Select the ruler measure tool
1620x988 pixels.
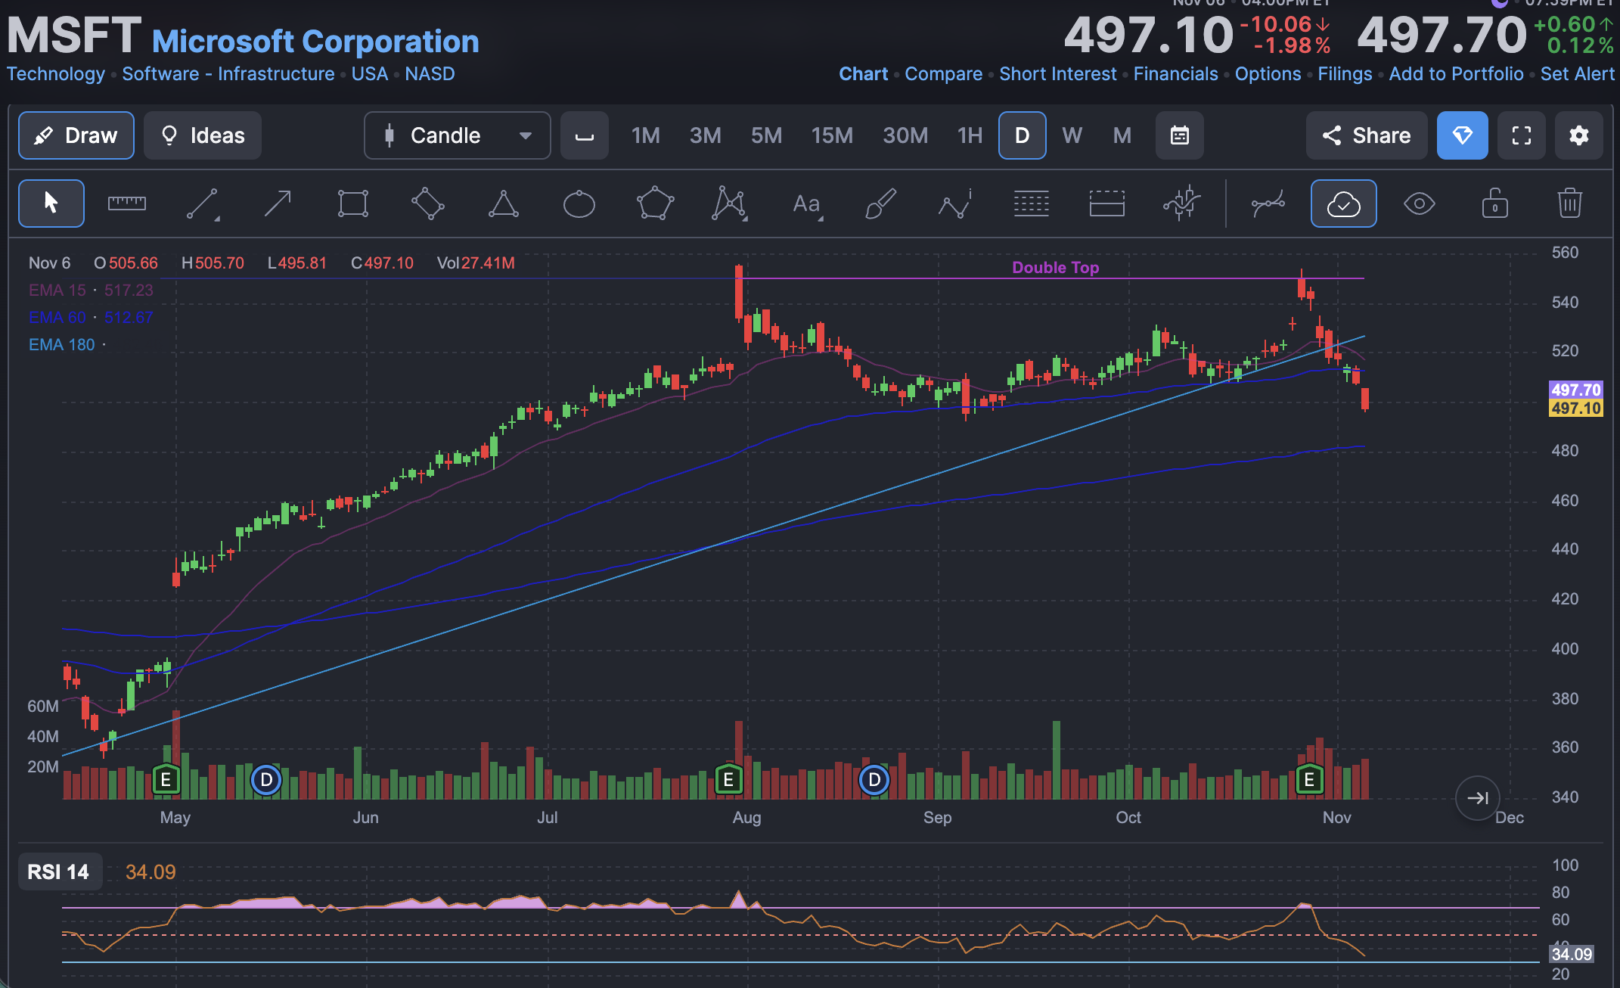[126, 204]
